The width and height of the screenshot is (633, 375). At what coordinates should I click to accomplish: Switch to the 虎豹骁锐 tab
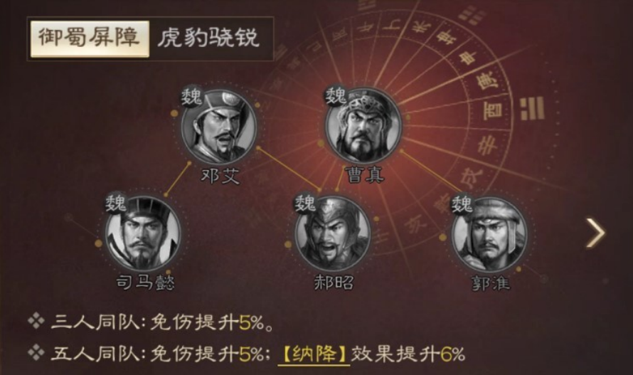(208, 39)
